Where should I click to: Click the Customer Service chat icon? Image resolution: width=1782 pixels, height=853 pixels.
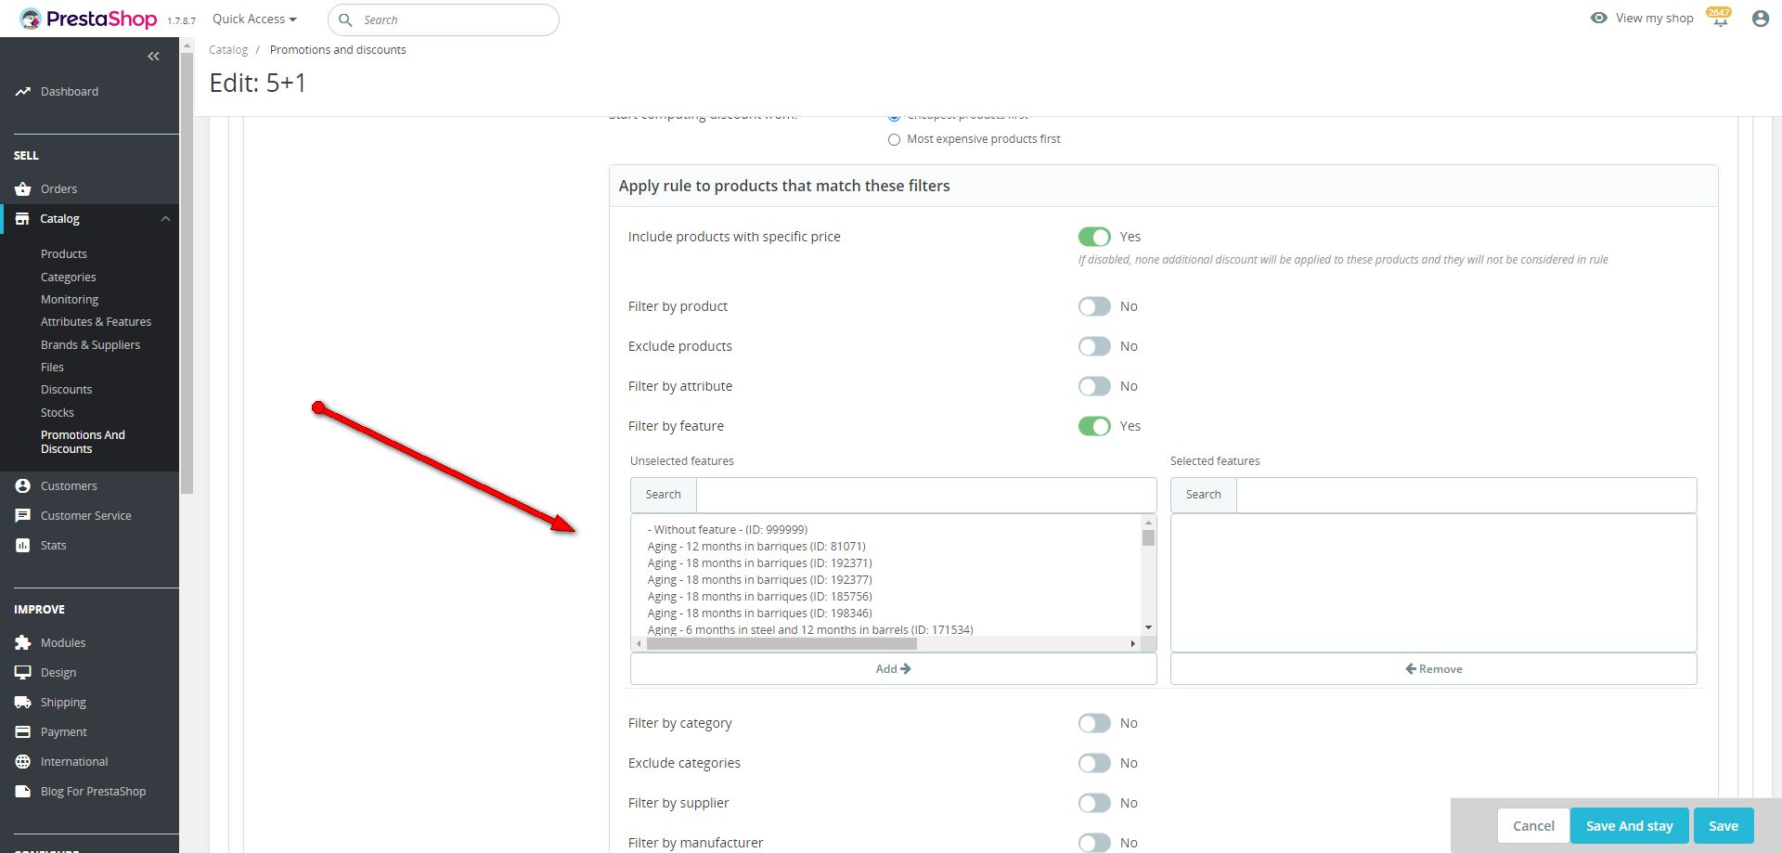click(23, 516)
